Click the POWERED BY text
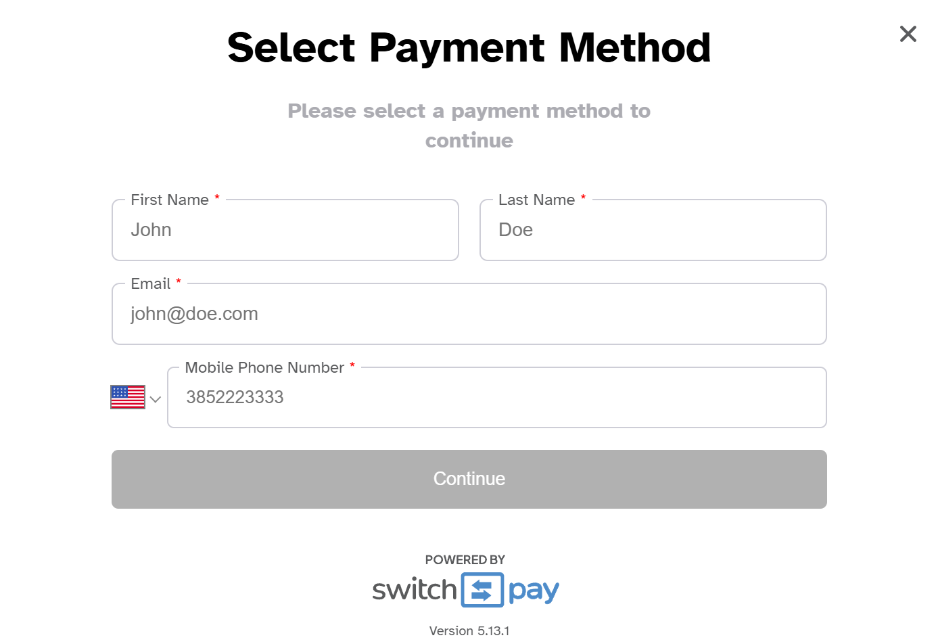 [x=465, y=559]
